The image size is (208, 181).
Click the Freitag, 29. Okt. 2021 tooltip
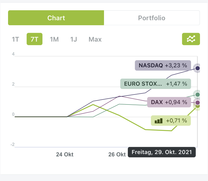(162, 152)
